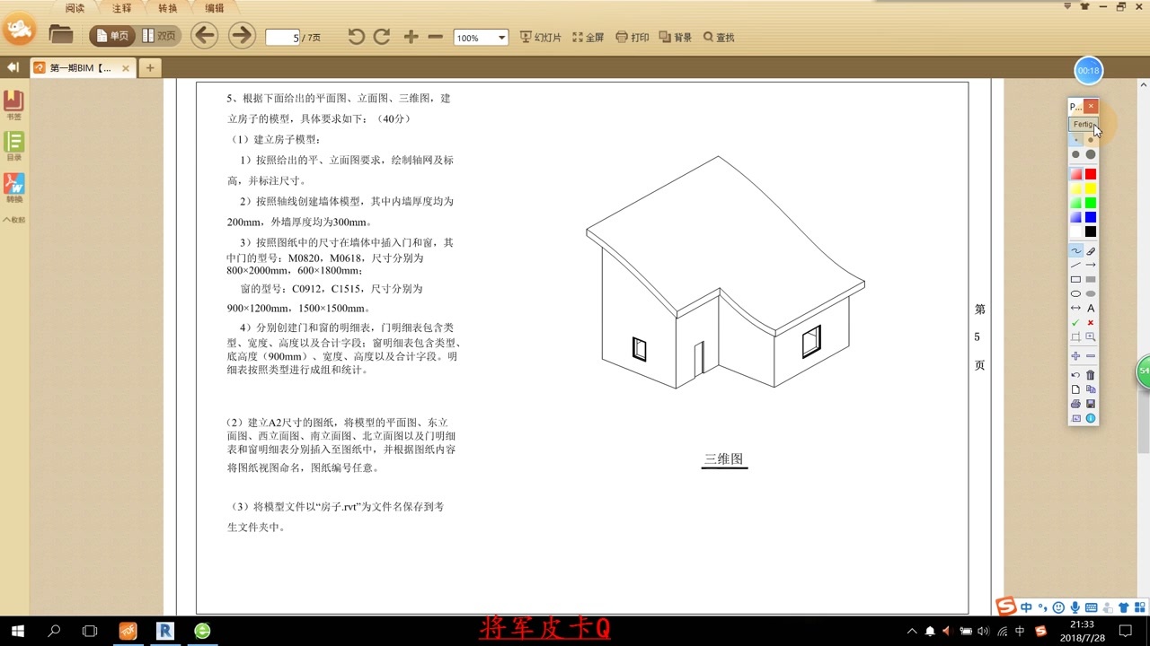Select the outline ellipse tool
This screenshot has width=1150, height=646.
[1075, 294]
